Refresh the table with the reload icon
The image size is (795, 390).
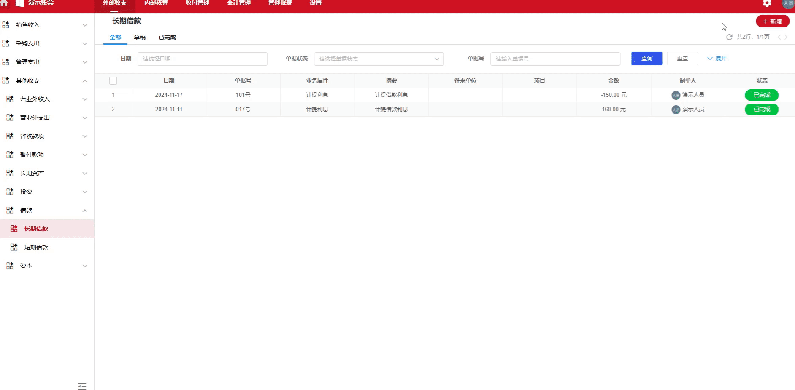(x=730, y=37)
